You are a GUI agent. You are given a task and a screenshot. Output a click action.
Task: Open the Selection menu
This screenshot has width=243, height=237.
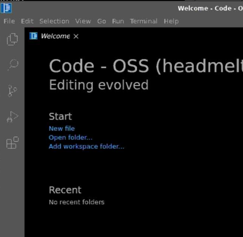click(x=54, y=21)
